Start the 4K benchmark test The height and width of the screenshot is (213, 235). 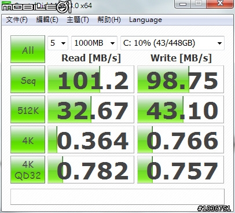click(28, 139)
